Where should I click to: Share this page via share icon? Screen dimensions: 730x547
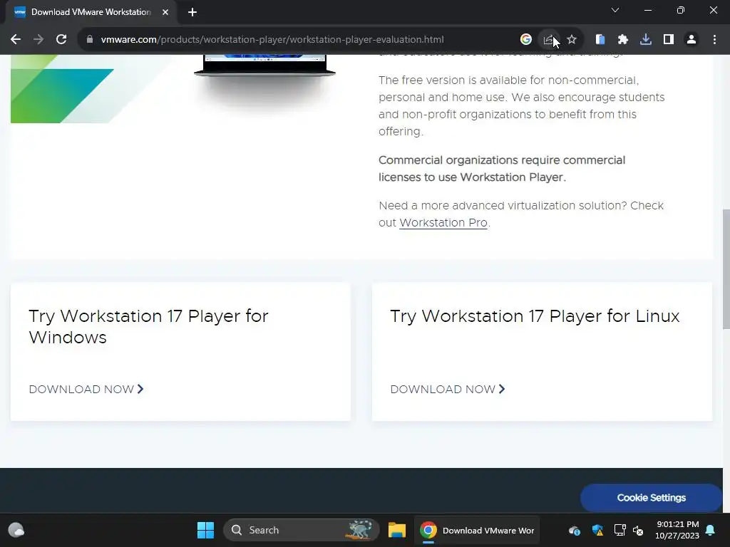(x=548, y=40)
